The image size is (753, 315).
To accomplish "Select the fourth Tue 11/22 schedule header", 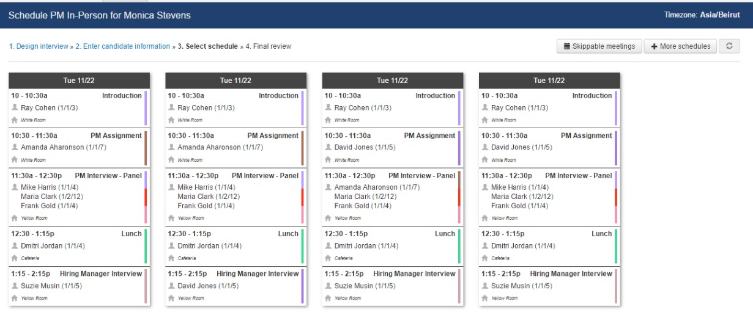I will pyautogui.click(x=549, y=81).
